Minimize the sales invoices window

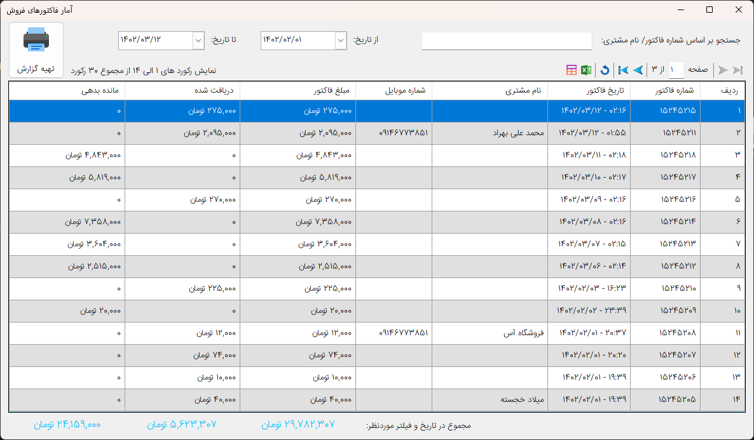pos(681,10)
